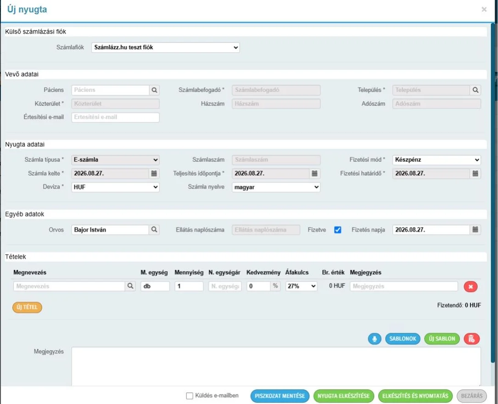498x404 pixels.
Task: Click the BEZÁRÁS button
Action: tap(472, 396)
